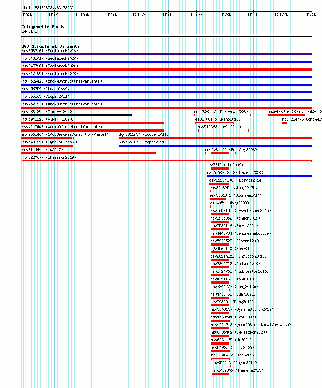Click esv1008145 (Pang2010) label
The image size is (322, 388).
pyautogui.click(x=218, y=119)
